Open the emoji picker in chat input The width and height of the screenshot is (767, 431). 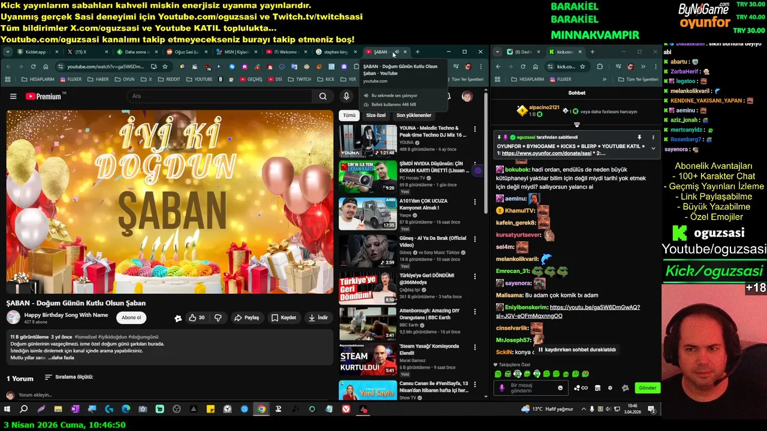[x=560, y=388]
